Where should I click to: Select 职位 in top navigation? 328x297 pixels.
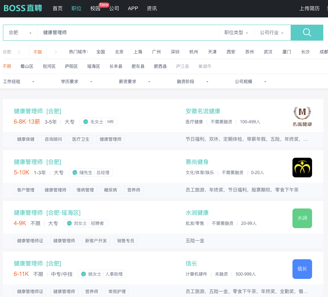(76, 8)
